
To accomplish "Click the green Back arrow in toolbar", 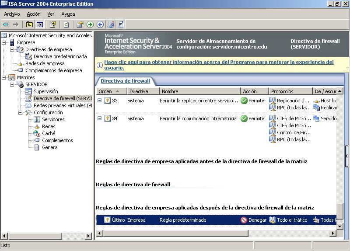I will [6, 24].
